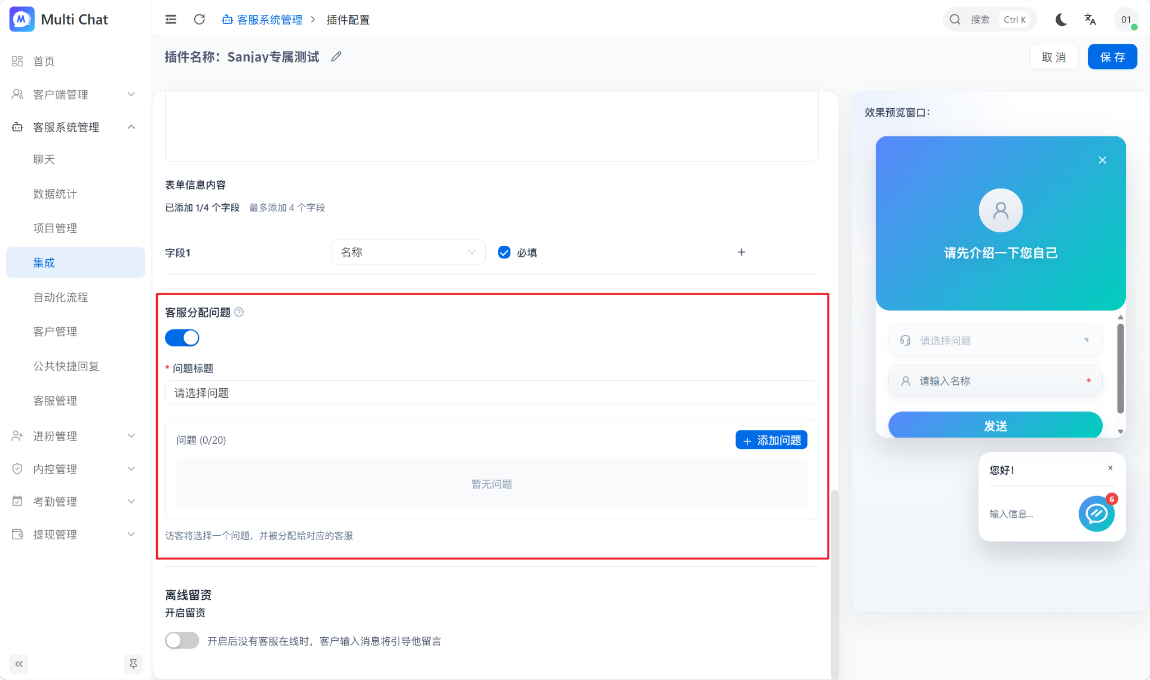Expand the 提现管理 menu chevron
The height and width of the screenshot is (680, 1150).
[131, 535]
